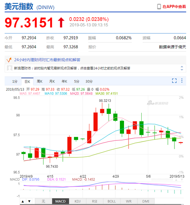This screenshot has width=190, height=205.
Task: Switch to the 5分 chart tab
Action: pyautogui.click(x=77, y=81)
